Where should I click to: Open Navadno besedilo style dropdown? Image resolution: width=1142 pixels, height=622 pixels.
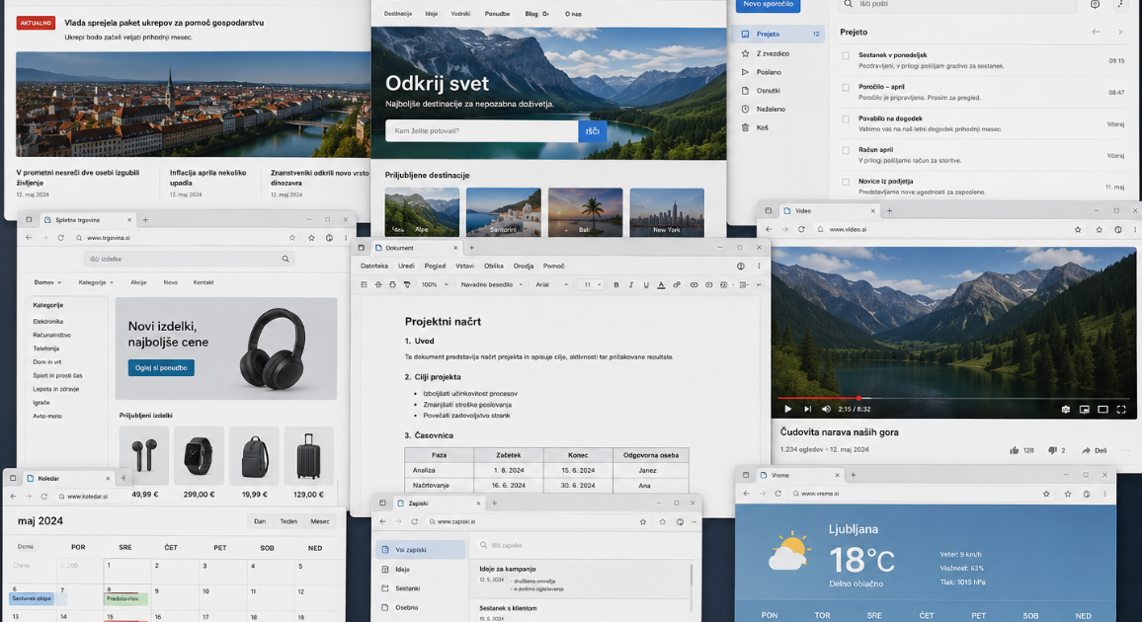pyautogui.click(x=492, y=285)
